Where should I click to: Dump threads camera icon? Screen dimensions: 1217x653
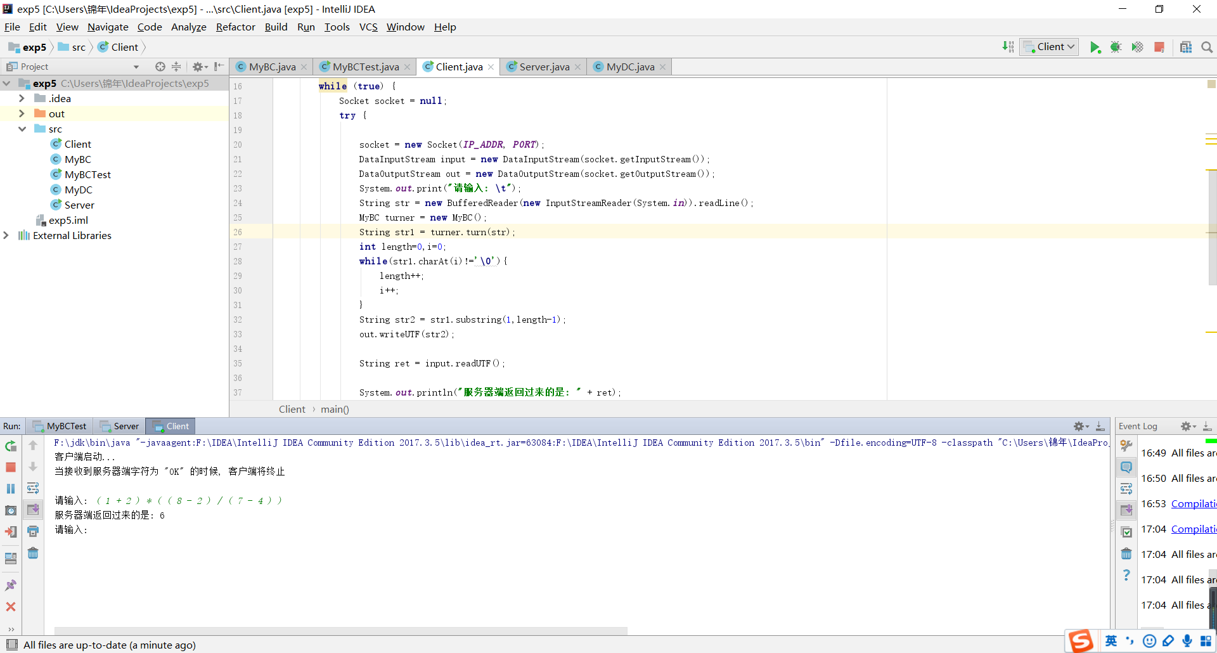pyautogui.click(x=11, y=510)
